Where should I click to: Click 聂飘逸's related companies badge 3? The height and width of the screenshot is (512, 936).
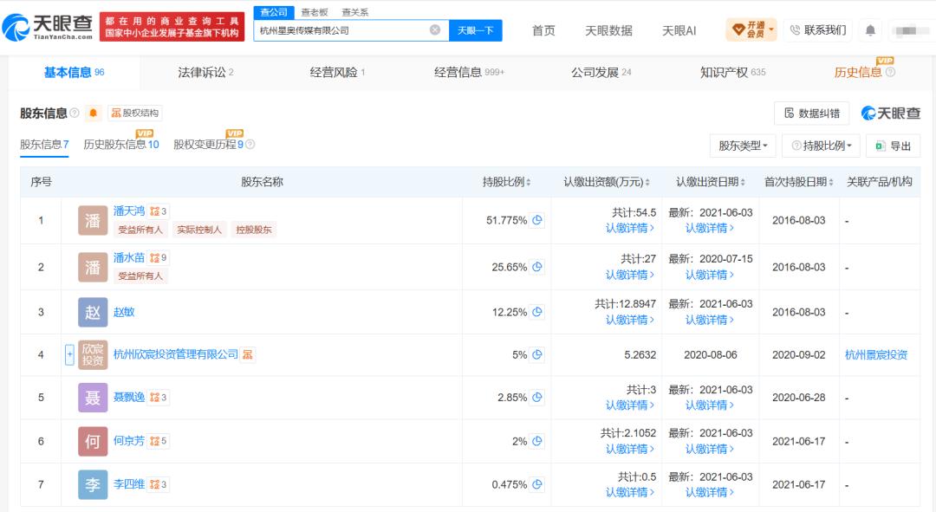point(159,398)
